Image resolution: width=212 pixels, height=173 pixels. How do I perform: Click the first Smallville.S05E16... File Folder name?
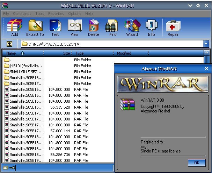click(26, 78)
